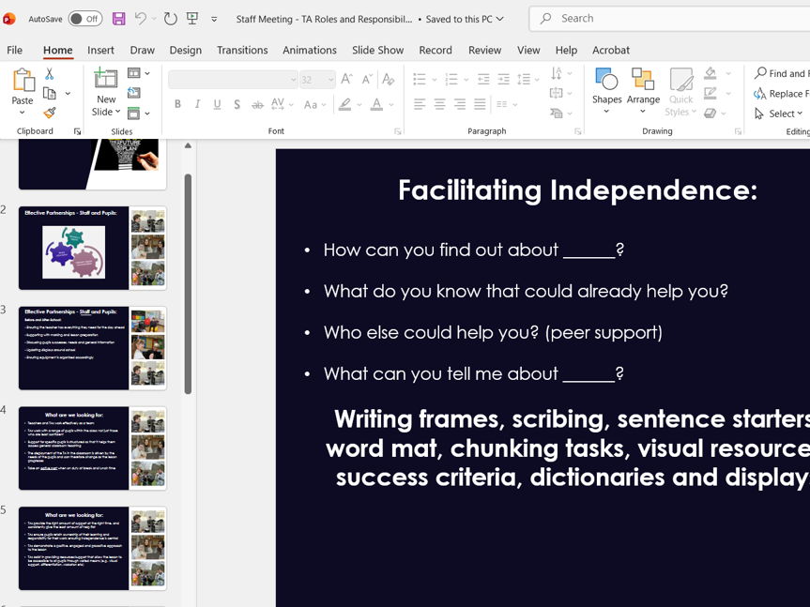Toggle underline formatting
Image resolution: width=810 pixels, height=607 pixels.
point(217,104)
